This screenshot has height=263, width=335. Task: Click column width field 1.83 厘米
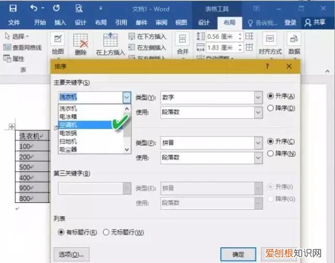click(221, 48)
